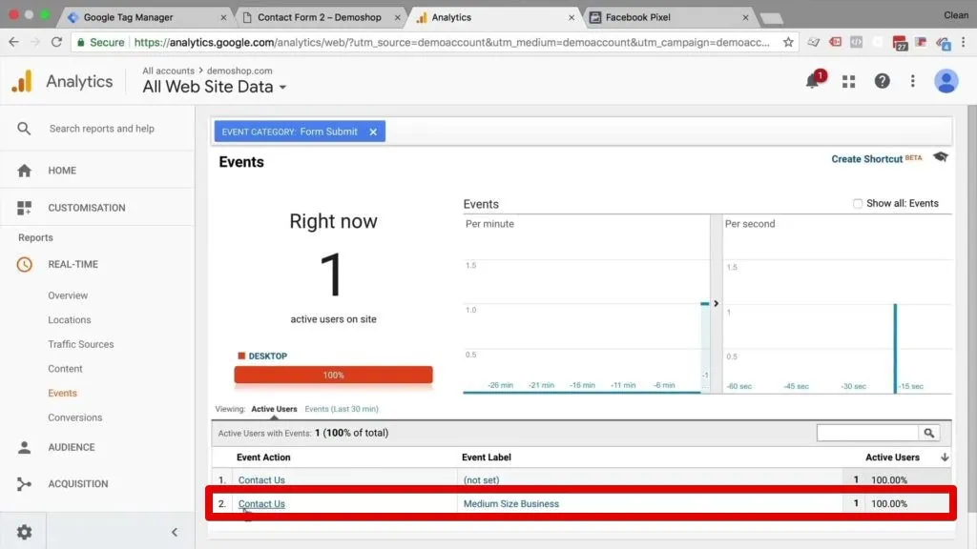Open the Contact Us event action link
Image resolution: width=977 pixels, height=549 pixels.
tap(261, 502)
